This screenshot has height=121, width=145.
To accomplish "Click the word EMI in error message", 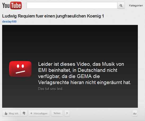I will point(43,70).
